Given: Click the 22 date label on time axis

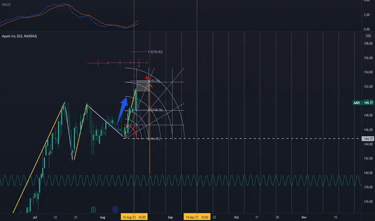Looking at the screenshot, I should (214, 217).
